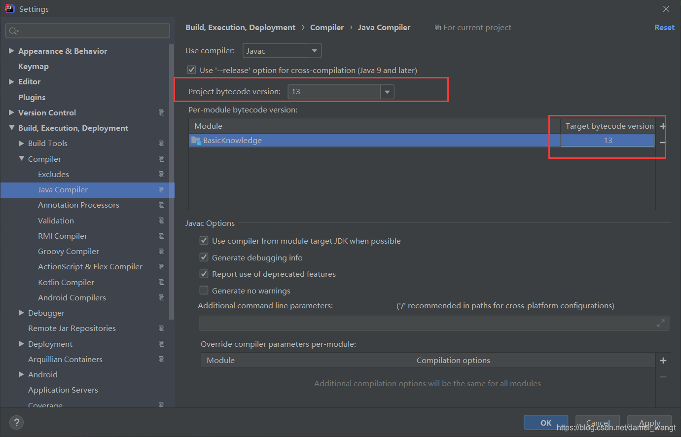Click the project-level icon beside ActionScript & Flex Compiler
Image resolution: width=681 pixels, height=437 pixels.
tap(161, 266)
